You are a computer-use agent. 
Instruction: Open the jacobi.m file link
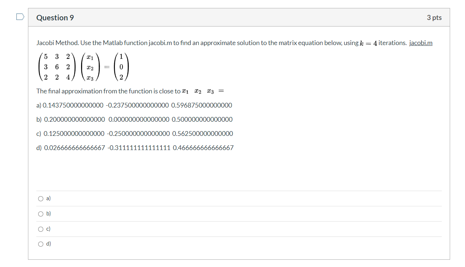(x=421, y=43)
